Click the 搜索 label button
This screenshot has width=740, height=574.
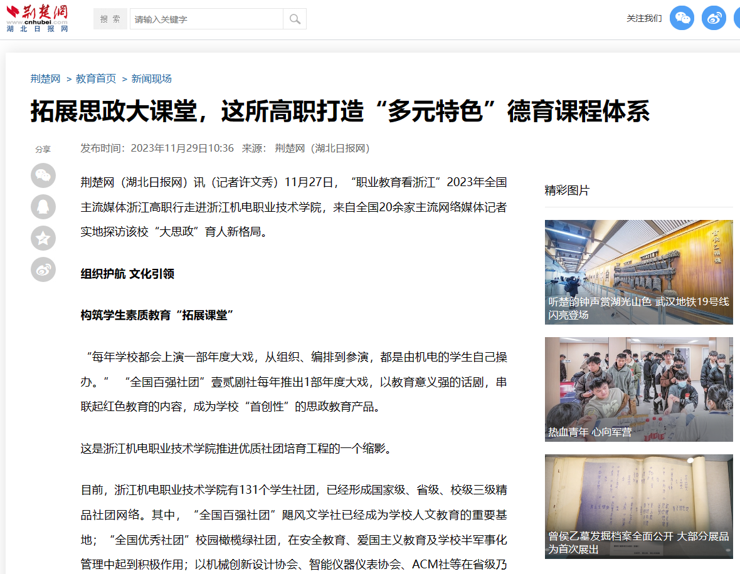(x=110, y=19)
